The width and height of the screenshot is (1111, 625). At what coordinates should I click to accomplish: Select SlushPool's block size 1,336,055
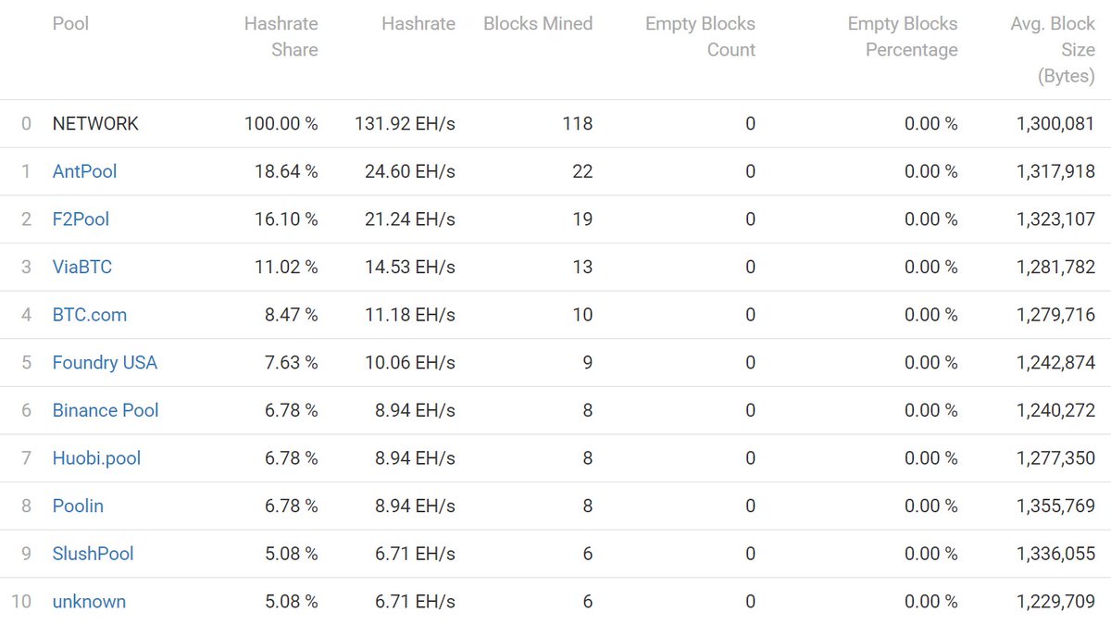tap(1055, 554)
